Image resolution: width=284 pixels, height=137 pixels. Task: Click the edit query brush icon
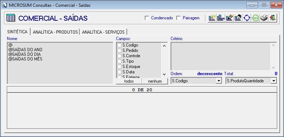pos(229,18)
